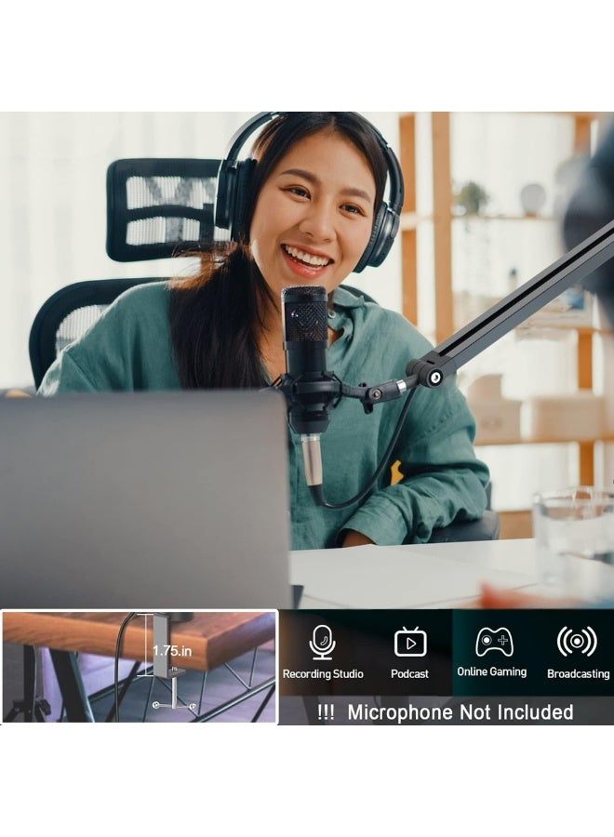614x837 pixels.
Task: Click the 'Online Gaming' label
Action: point(492,672)
